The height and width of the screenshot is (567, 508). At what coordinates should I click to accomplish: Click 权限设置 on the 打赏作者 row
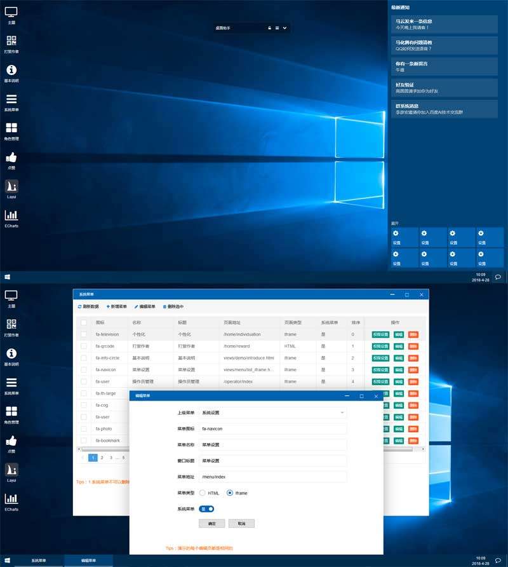point(380,346)
